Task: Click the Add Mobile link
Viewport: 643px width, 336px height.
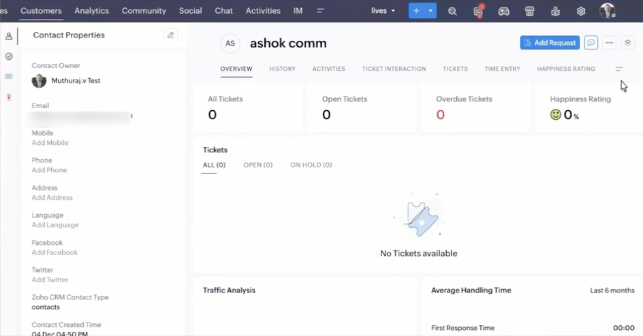Action: tap(50, 143)
